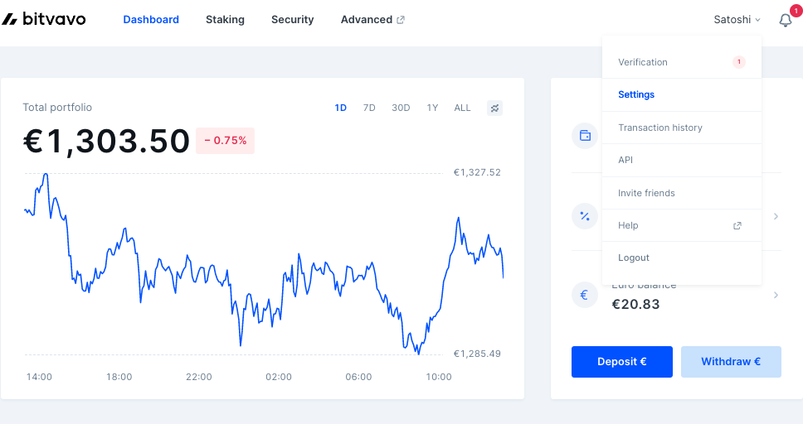Click the Deposit € button
The height and width of the screenshot is (424, 803).
click(621, 362)
